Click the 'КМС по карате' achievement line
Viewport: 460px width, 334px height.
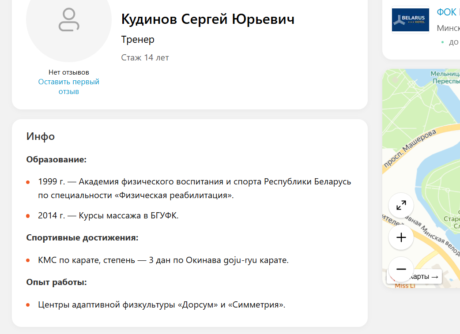pyautogui.click(x=163, y=260)
